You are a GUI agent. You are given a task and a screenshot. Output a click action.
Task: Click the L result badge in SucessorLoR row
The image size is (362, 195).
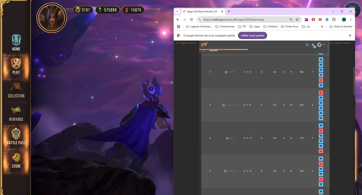tap(321, 93)
